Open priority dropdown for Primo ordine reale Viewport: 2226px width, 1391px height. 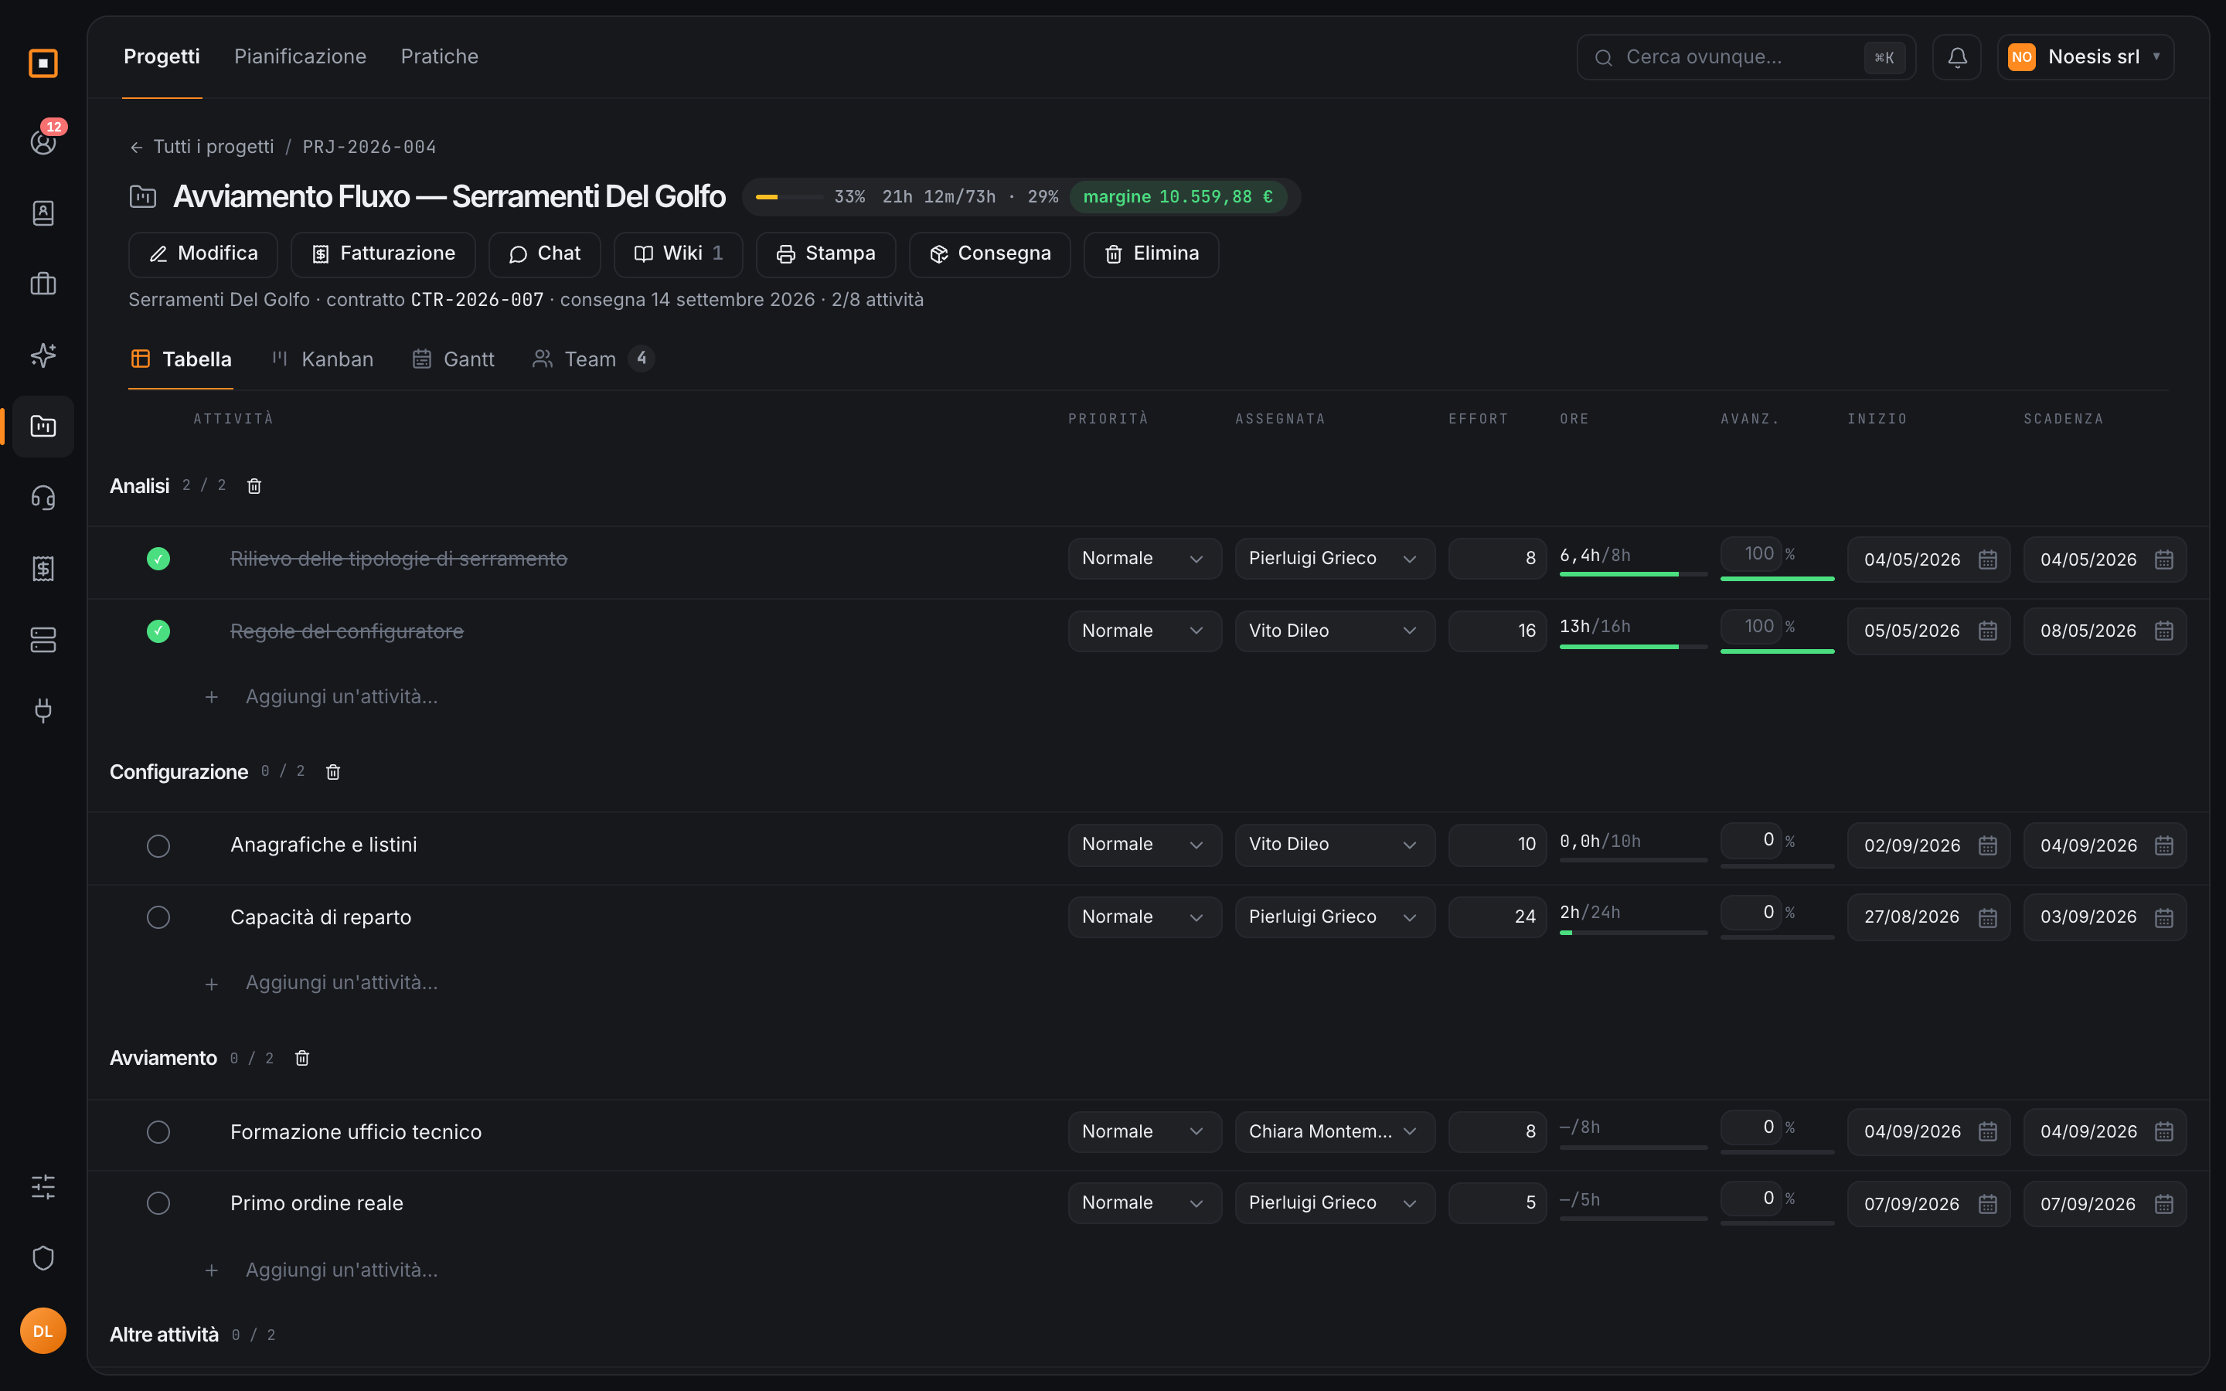pos(1144,1203)
